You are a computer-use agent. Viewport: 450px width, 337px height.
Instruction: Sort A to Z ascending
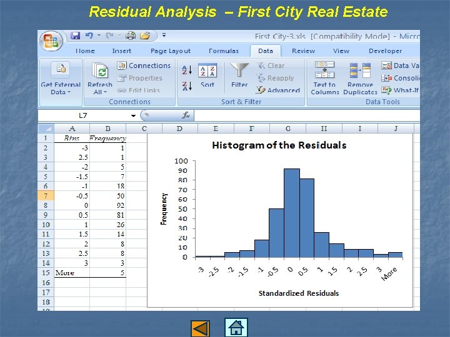click(187, 70)
